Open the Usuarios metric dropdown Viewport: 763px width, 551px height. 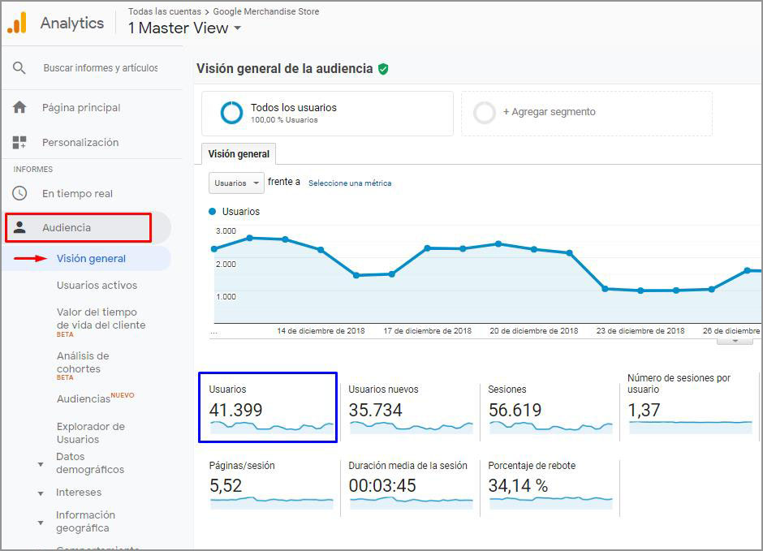[235, 183]
